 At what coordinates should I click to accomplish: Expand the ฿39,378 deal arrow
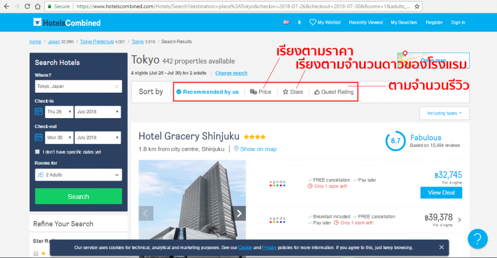coord(459,220)
